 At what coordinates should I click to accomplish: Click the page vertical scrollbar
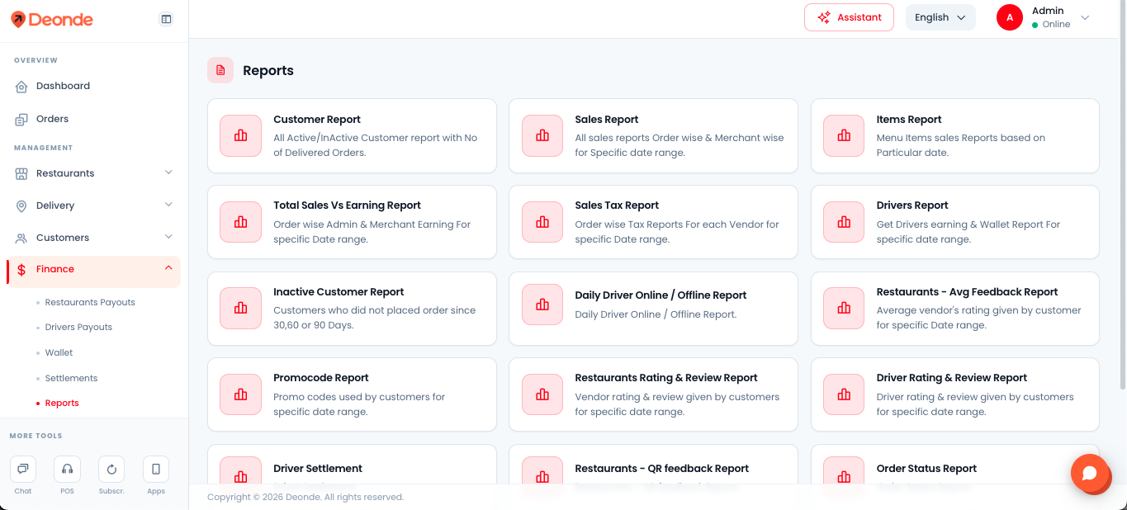[1123, 196]
